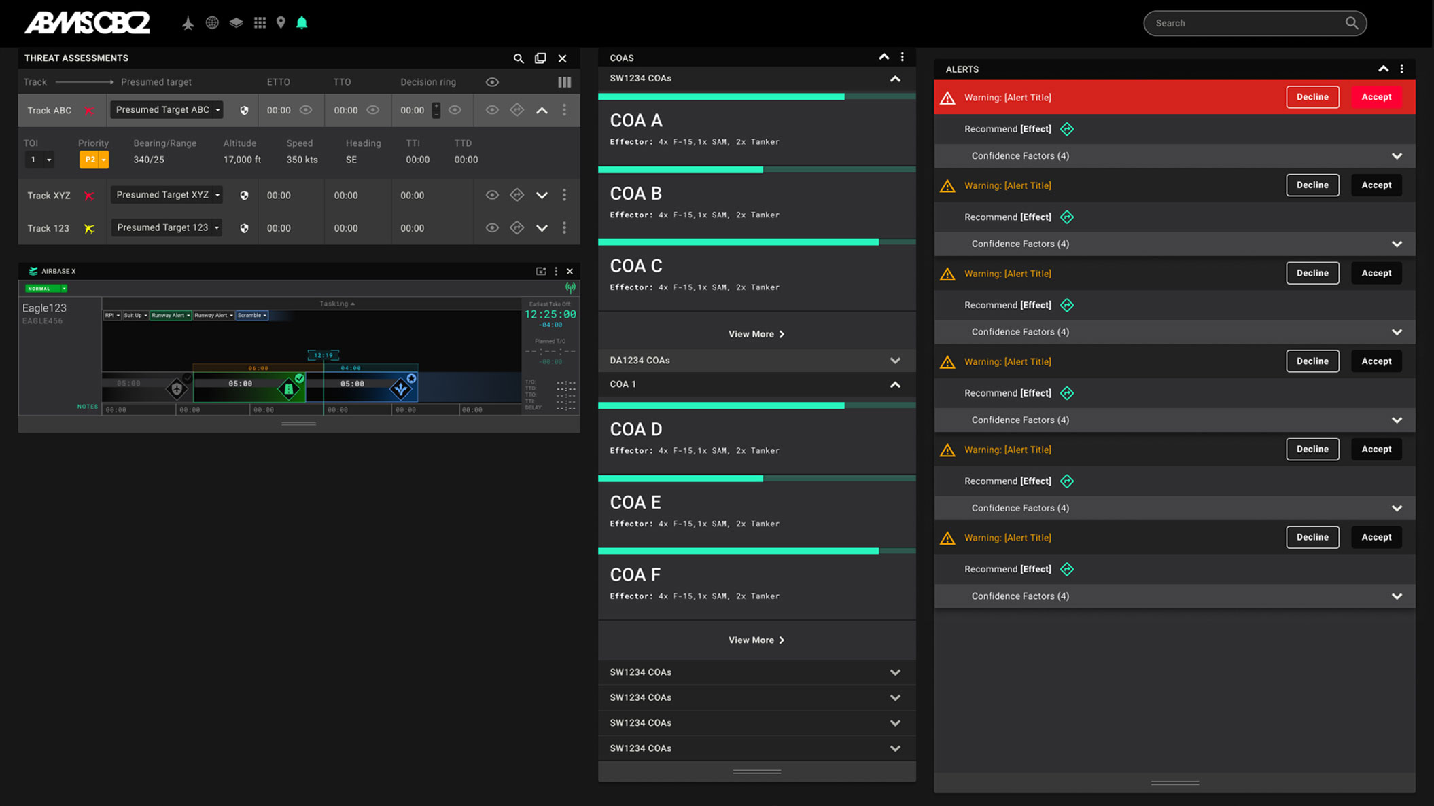Click the COA B progress bar
1434x806 pixels.
click(756, 170)
